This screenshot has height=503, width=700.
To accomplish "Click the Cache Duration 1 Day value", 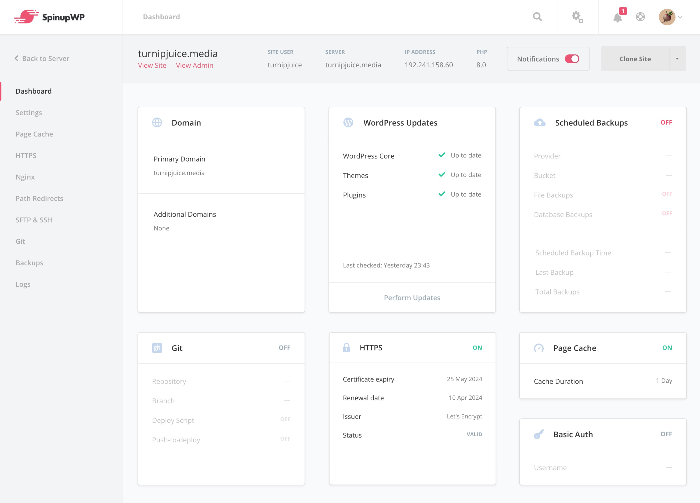I will [664, 381].
